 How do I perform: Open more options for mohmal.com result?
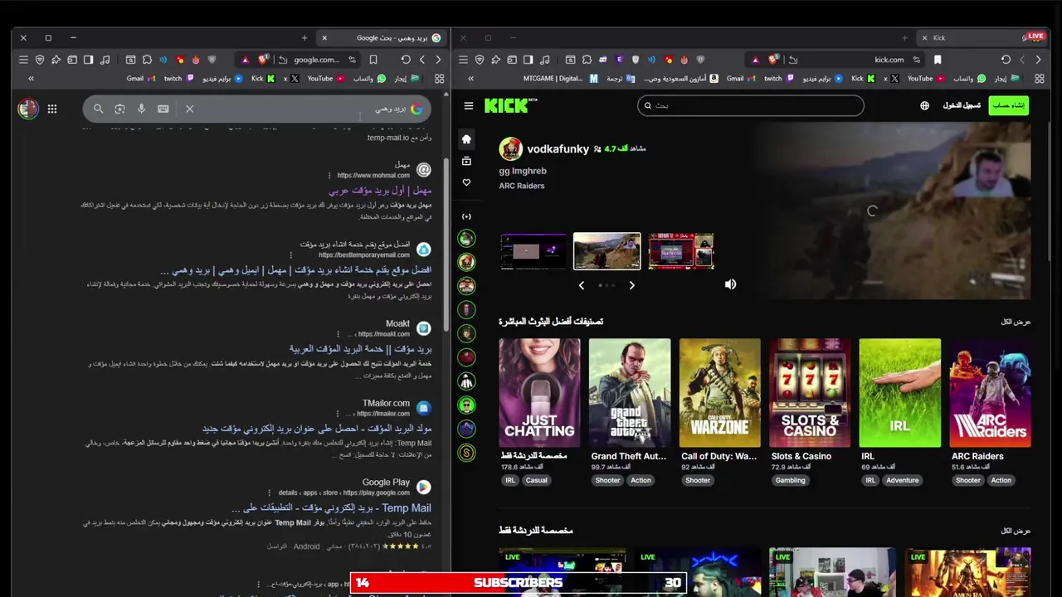tap(329, 176)
